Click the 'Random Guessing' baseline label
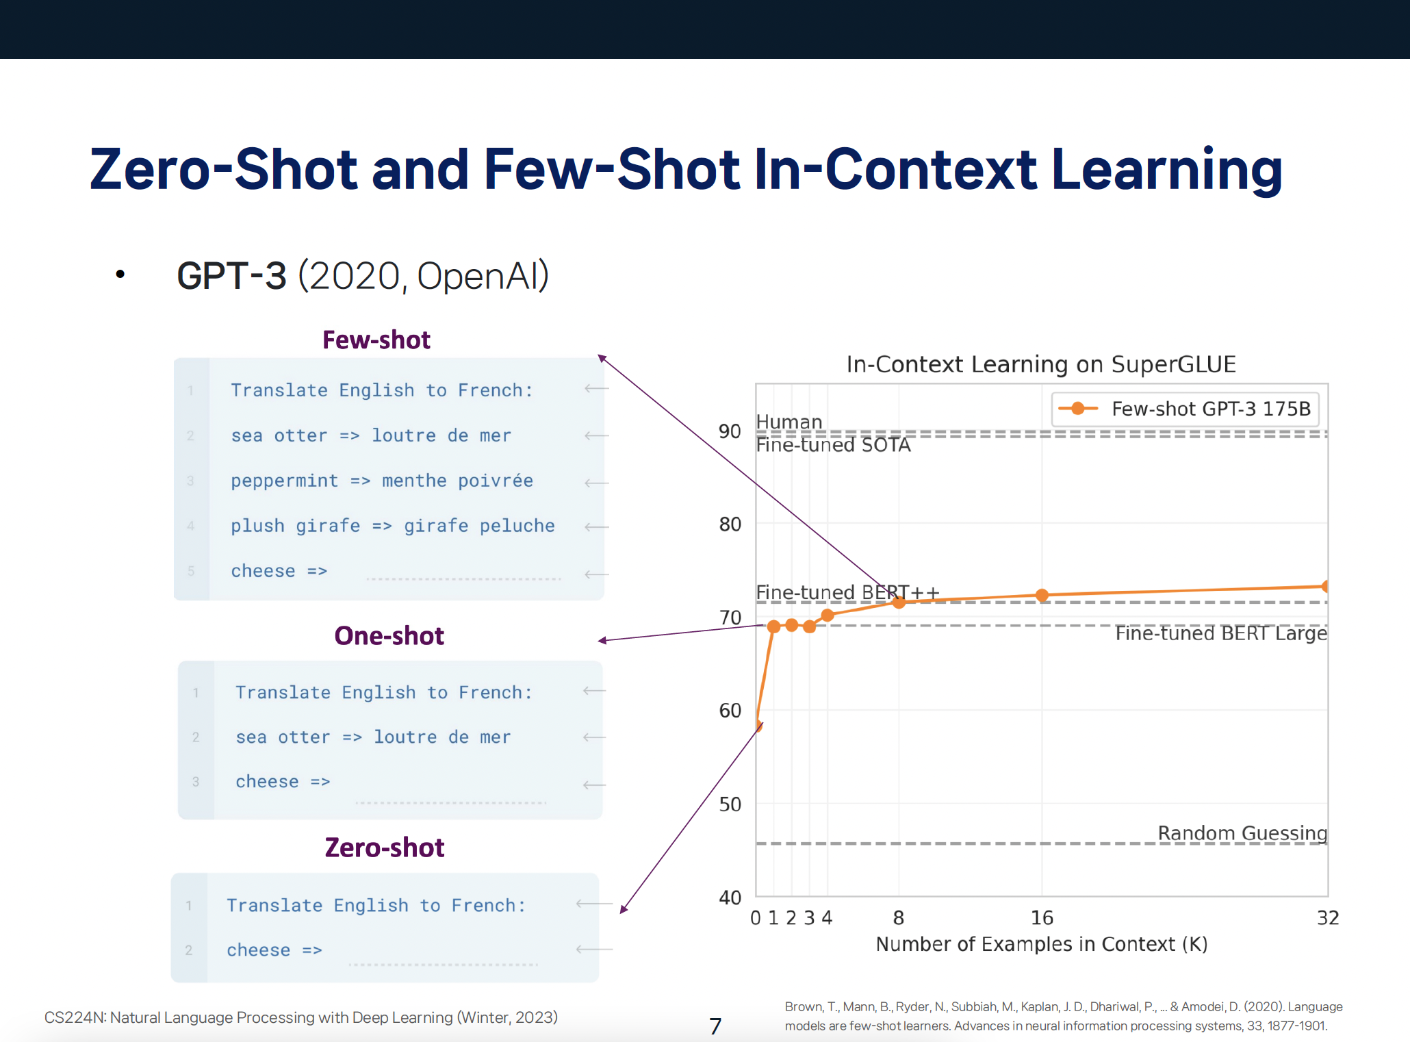This screenshot has height=1042, width=1410. [1242, 833]
